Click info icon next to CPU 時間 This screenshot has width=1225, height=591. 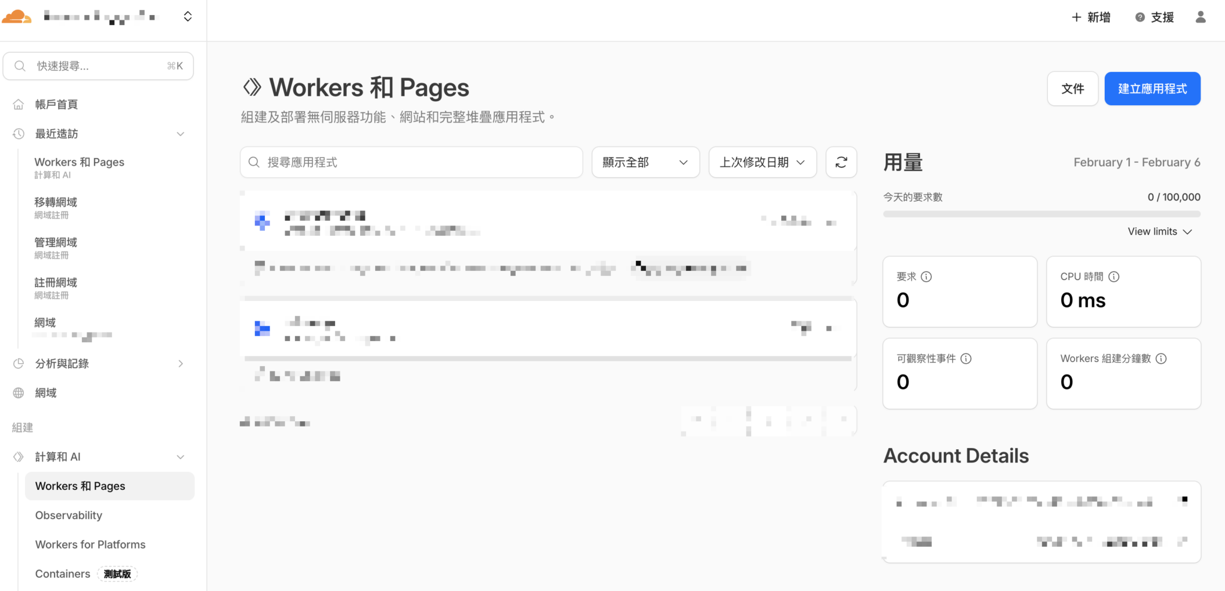pos(1114,276)
